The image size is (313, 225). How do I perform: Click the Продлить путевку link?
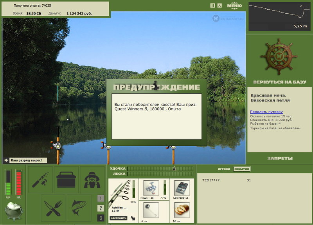tap(266, 112)
